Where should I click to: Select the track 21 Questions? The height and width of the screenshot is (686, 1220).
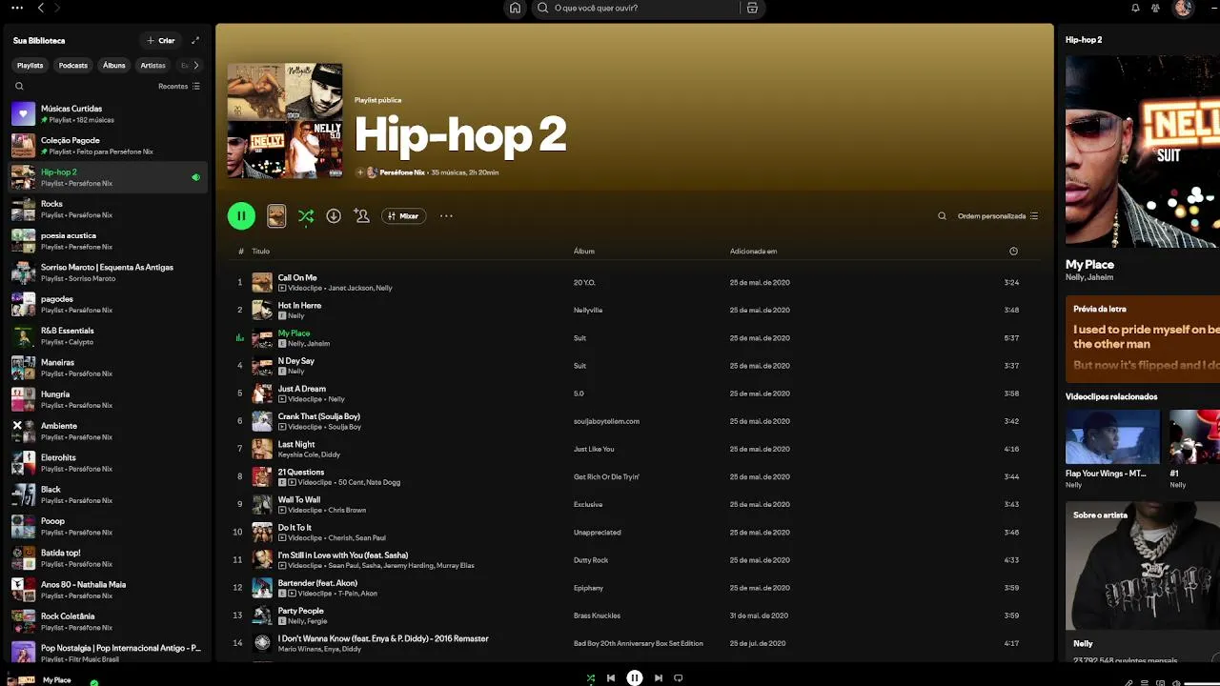coord(635,477)
